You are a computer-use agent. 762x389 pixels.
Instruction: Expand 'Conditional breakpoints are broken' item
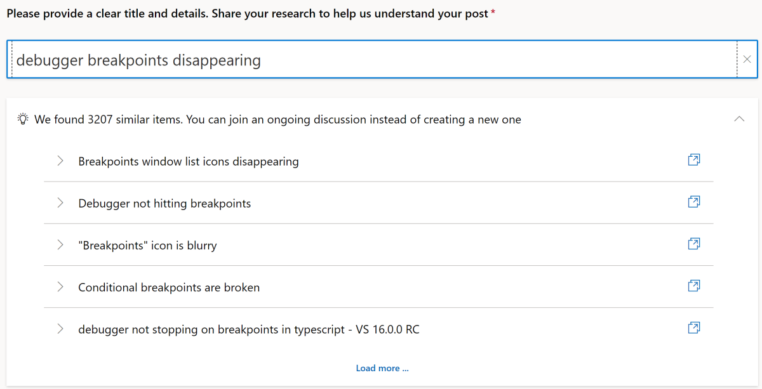point(60,287)
